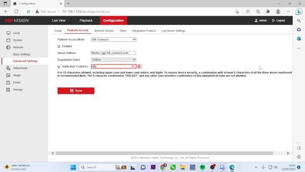Open System settings in the sidebar

coord(18,40)
